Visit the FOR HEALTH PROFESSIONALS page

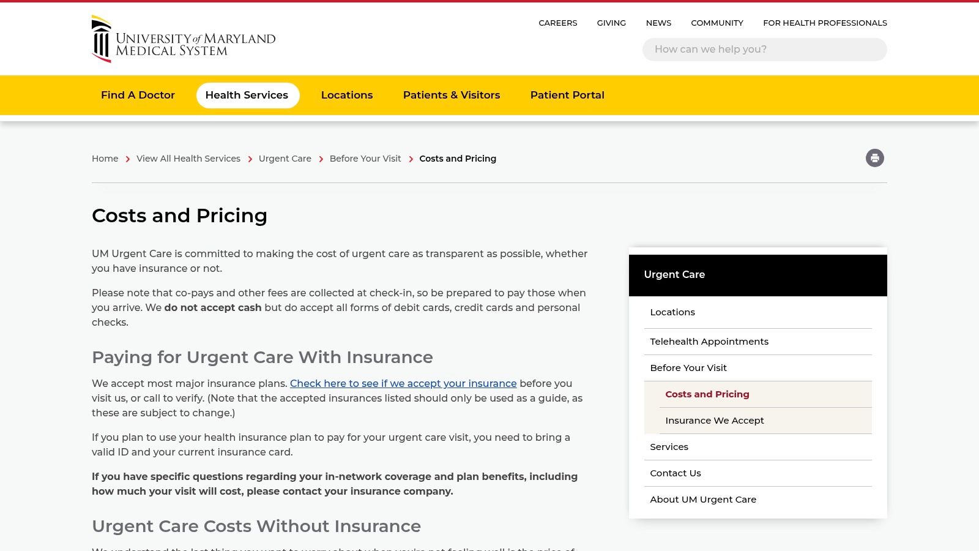(825, 23)
